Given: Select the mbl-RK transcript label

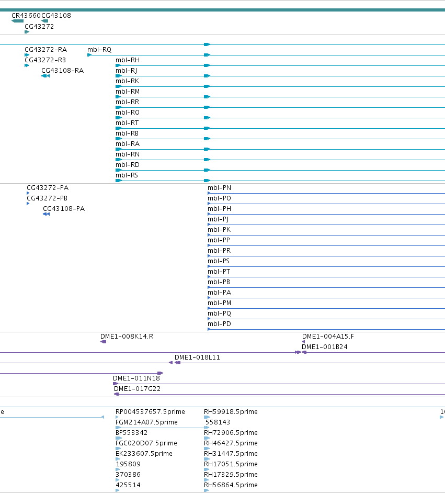Looking at the screenshot, I should pos(127,81).
